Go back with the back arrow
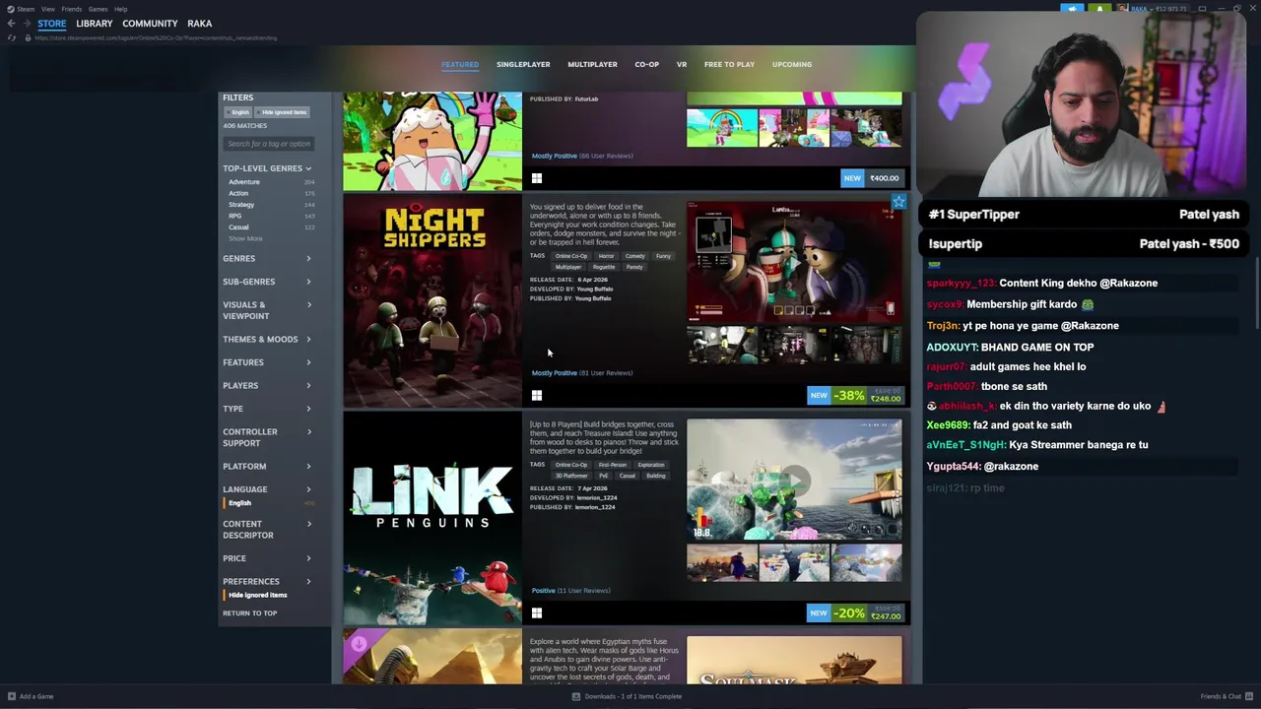Image resolution: width=1261 pixels, height=709 pixels. coord(11,24)
